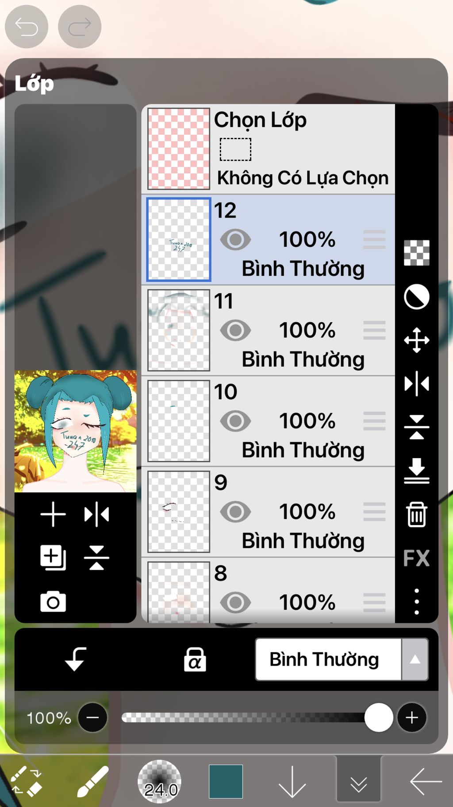453x807 pixels.
Task: Open FX filter menu
Action: click(416, 558)
